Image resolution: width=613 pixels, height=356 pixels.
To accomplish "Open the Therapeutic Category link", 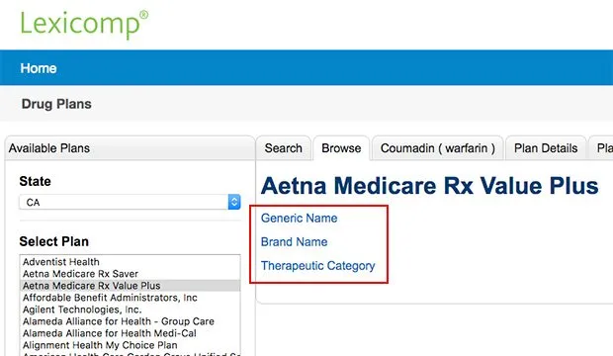I will pos(317,266).
